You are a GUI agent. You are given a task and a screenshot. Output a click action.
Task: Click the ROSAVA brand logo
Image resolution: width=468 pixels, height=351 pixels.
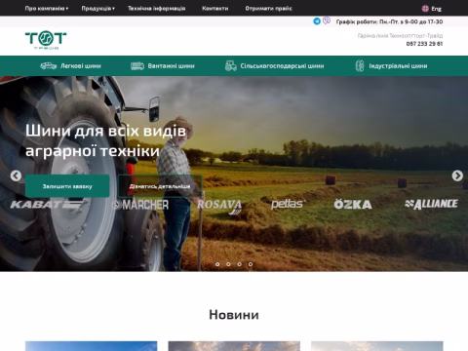(x=219, y=207)
